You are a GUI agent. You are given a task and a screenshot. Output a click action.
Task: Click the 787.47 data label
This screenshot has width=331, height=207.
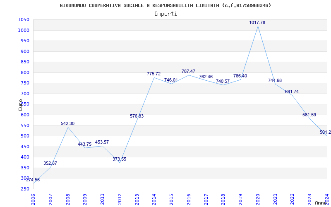coord(188,71)
